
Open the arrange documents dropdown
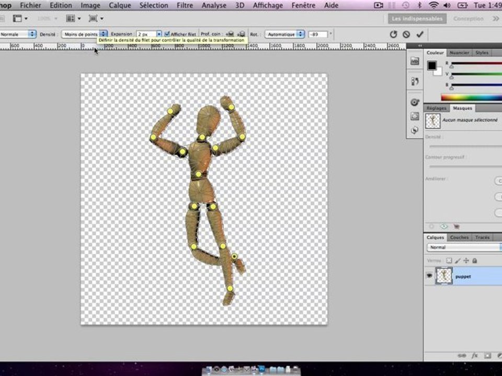coord(73,19)
